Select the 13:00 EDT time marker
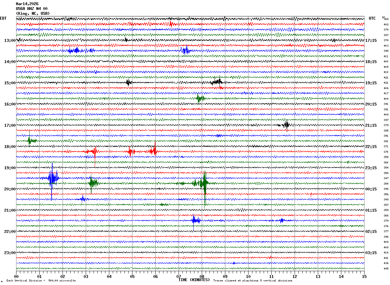390x285 pixels. (10, 41)
